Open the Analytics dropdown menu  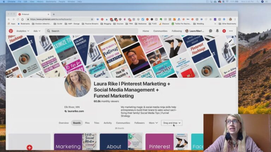point(23,31)
